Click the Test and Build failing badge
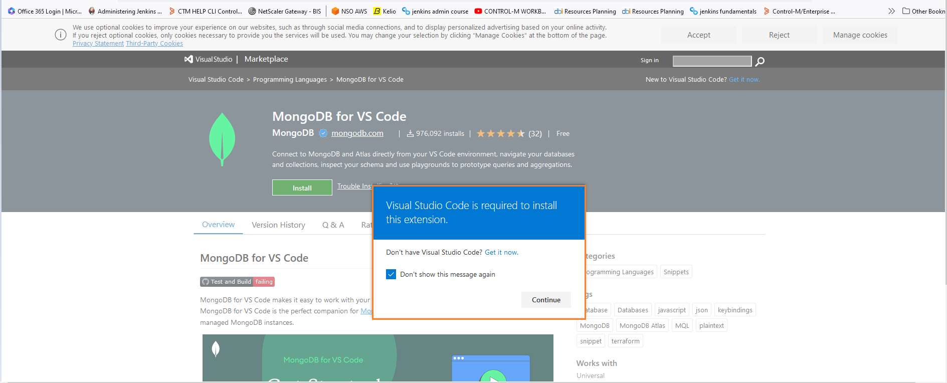The image size is (947, 383). click(x=237, y=282)
